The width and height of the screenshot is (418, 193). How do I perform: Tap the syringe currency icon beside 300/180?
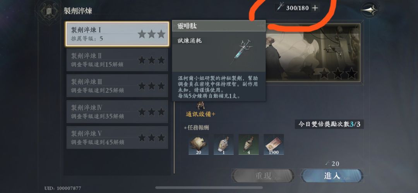coord(280,7)
